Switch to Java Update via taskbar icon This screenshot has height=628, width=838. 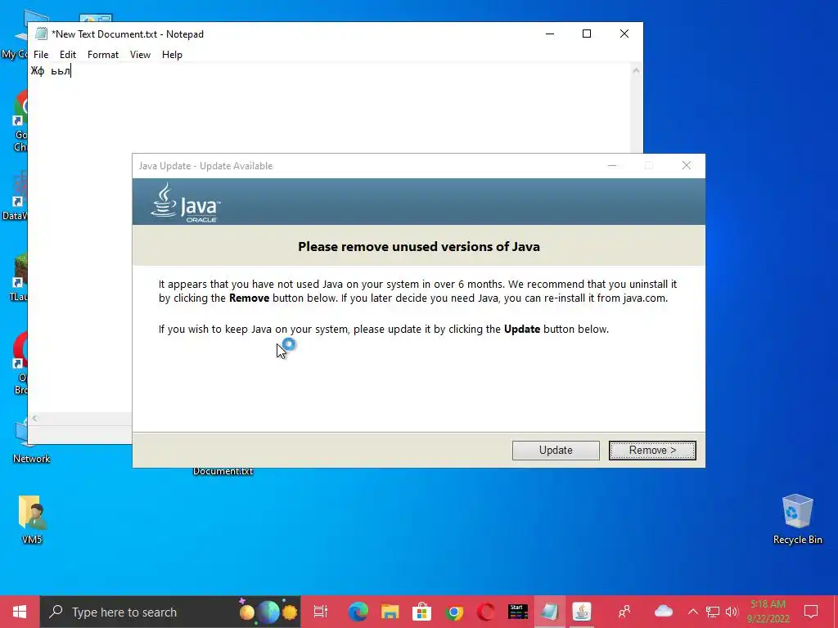pyautogui.click(x=582, y=612)
